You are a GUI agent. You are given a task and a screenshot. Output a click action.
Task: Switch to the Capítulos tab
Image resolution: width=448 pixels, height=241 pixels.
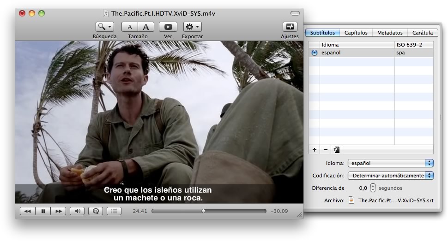(356, 33)
